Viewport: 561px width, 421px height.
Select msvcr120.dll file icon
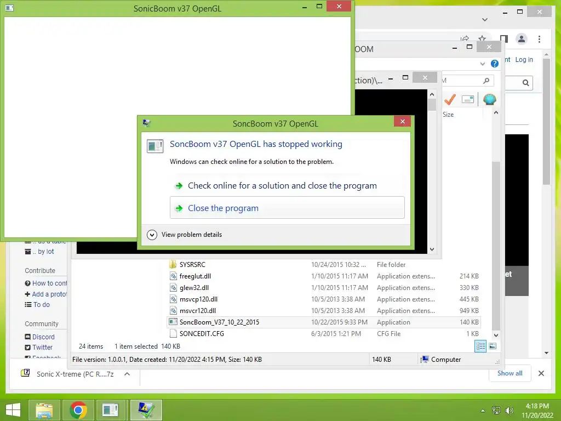point(173,310)
